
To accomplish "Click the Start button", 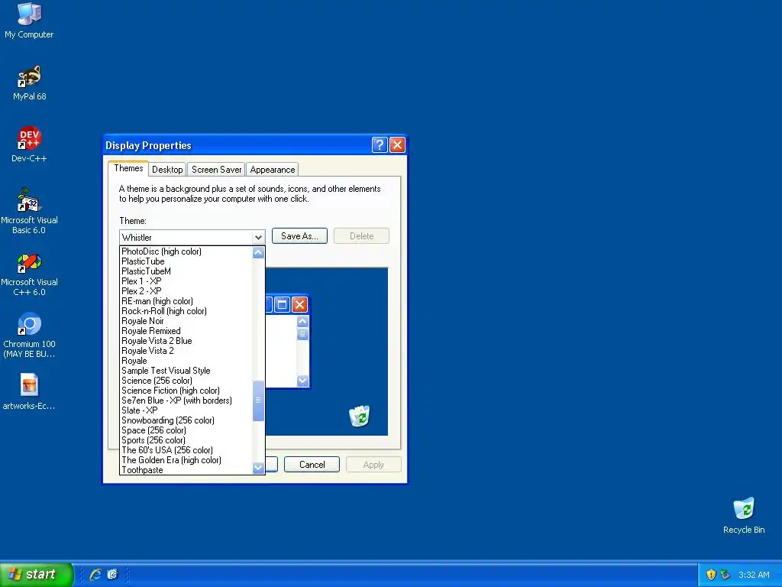I will point(36,575).
